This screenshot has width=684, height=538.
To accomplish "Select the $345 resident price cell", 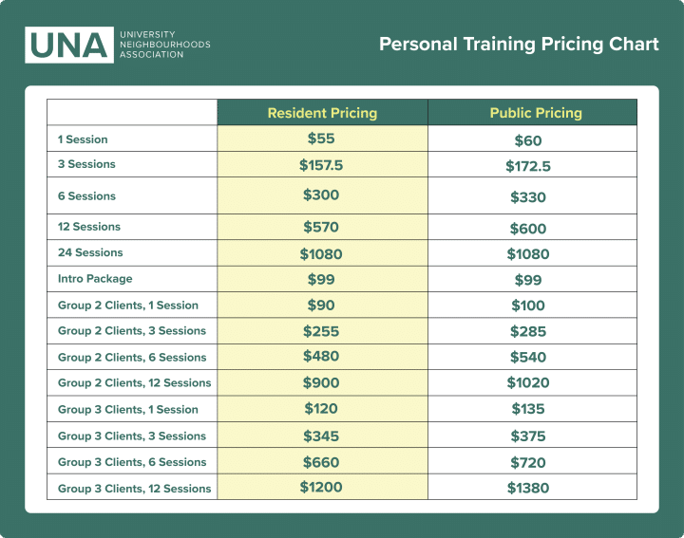I will [321, 436].
